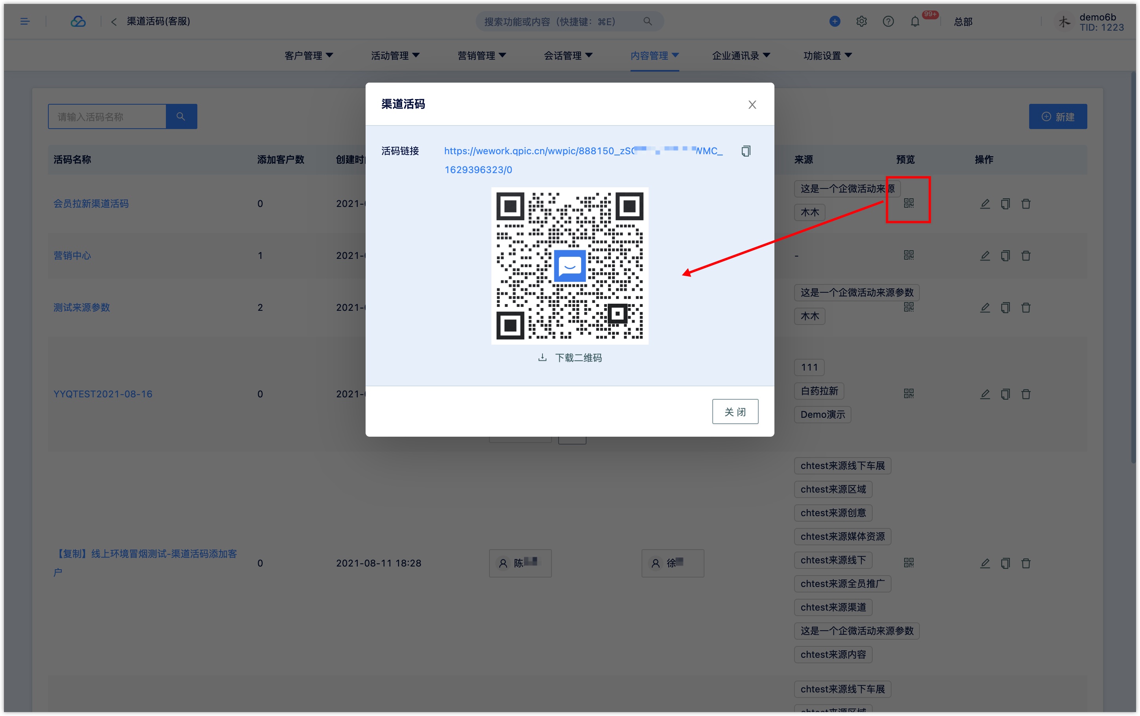This screenshot has height=716, width=1140.
Task: Go back using the left chevron
Action: tap(114, 22)
